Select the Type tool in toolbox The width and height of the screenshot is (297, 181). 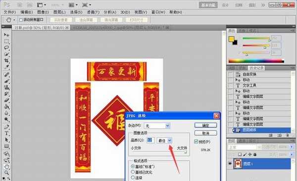(6, 134)
